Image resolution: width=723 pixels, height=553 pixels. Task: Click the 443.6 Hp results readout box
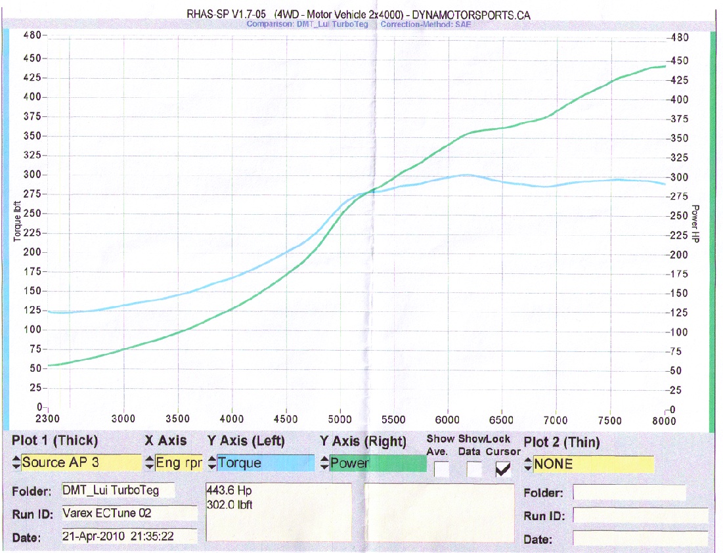coord(278,512)
